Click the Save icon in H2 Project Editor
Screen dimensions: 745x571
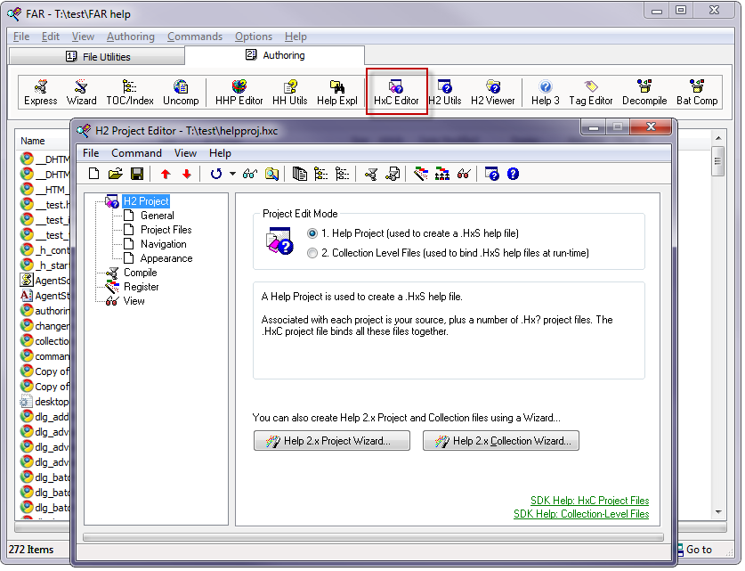137,174
